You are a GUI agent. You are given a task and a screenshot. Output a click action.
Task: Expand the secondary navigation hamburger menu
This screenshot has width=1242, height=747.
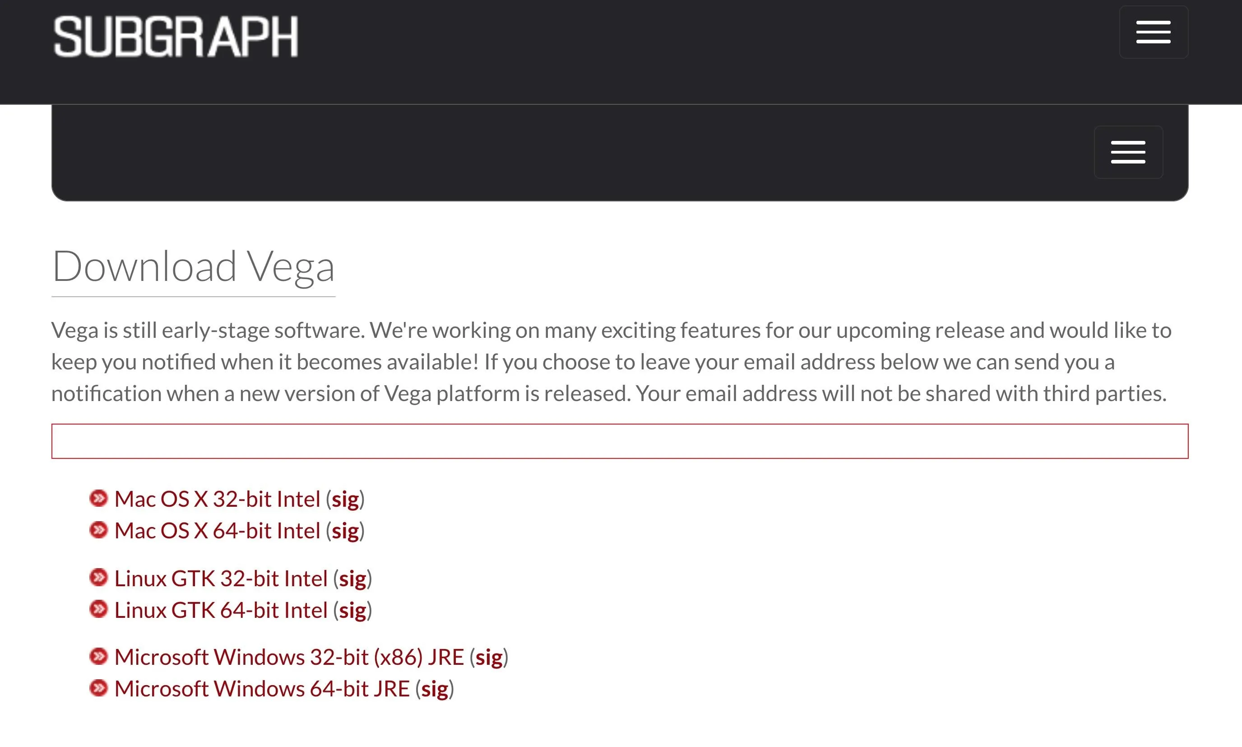tap(1128, 152)
